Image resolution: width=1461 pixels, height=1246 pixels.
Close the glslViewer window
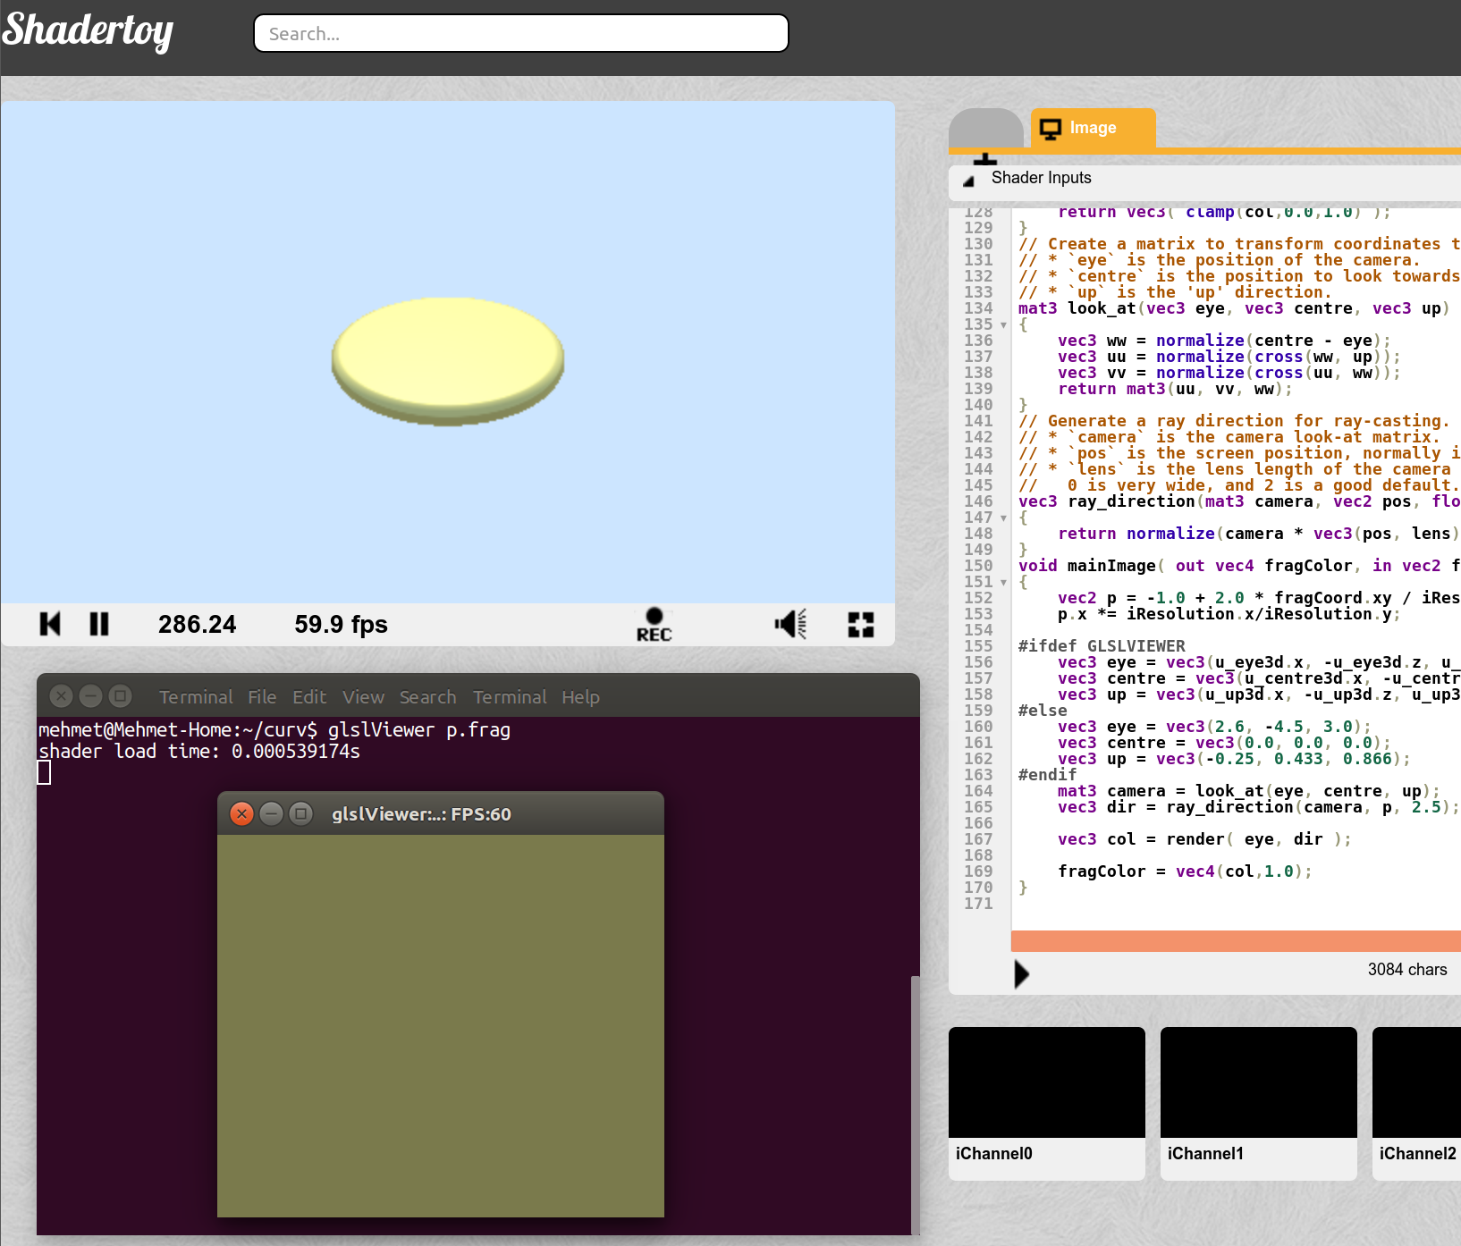click(x=242, y=813)
